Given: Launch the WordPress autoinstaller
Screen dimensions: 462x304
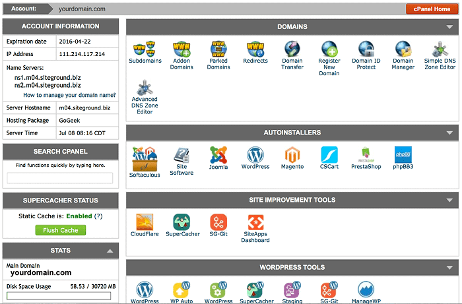Looking at the screenshot, I should click(255, 158).
